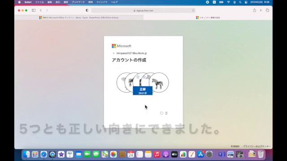Screen dimensions: 287x161
Task: Open iMovie from the Dock
Action: pos(61,154)
